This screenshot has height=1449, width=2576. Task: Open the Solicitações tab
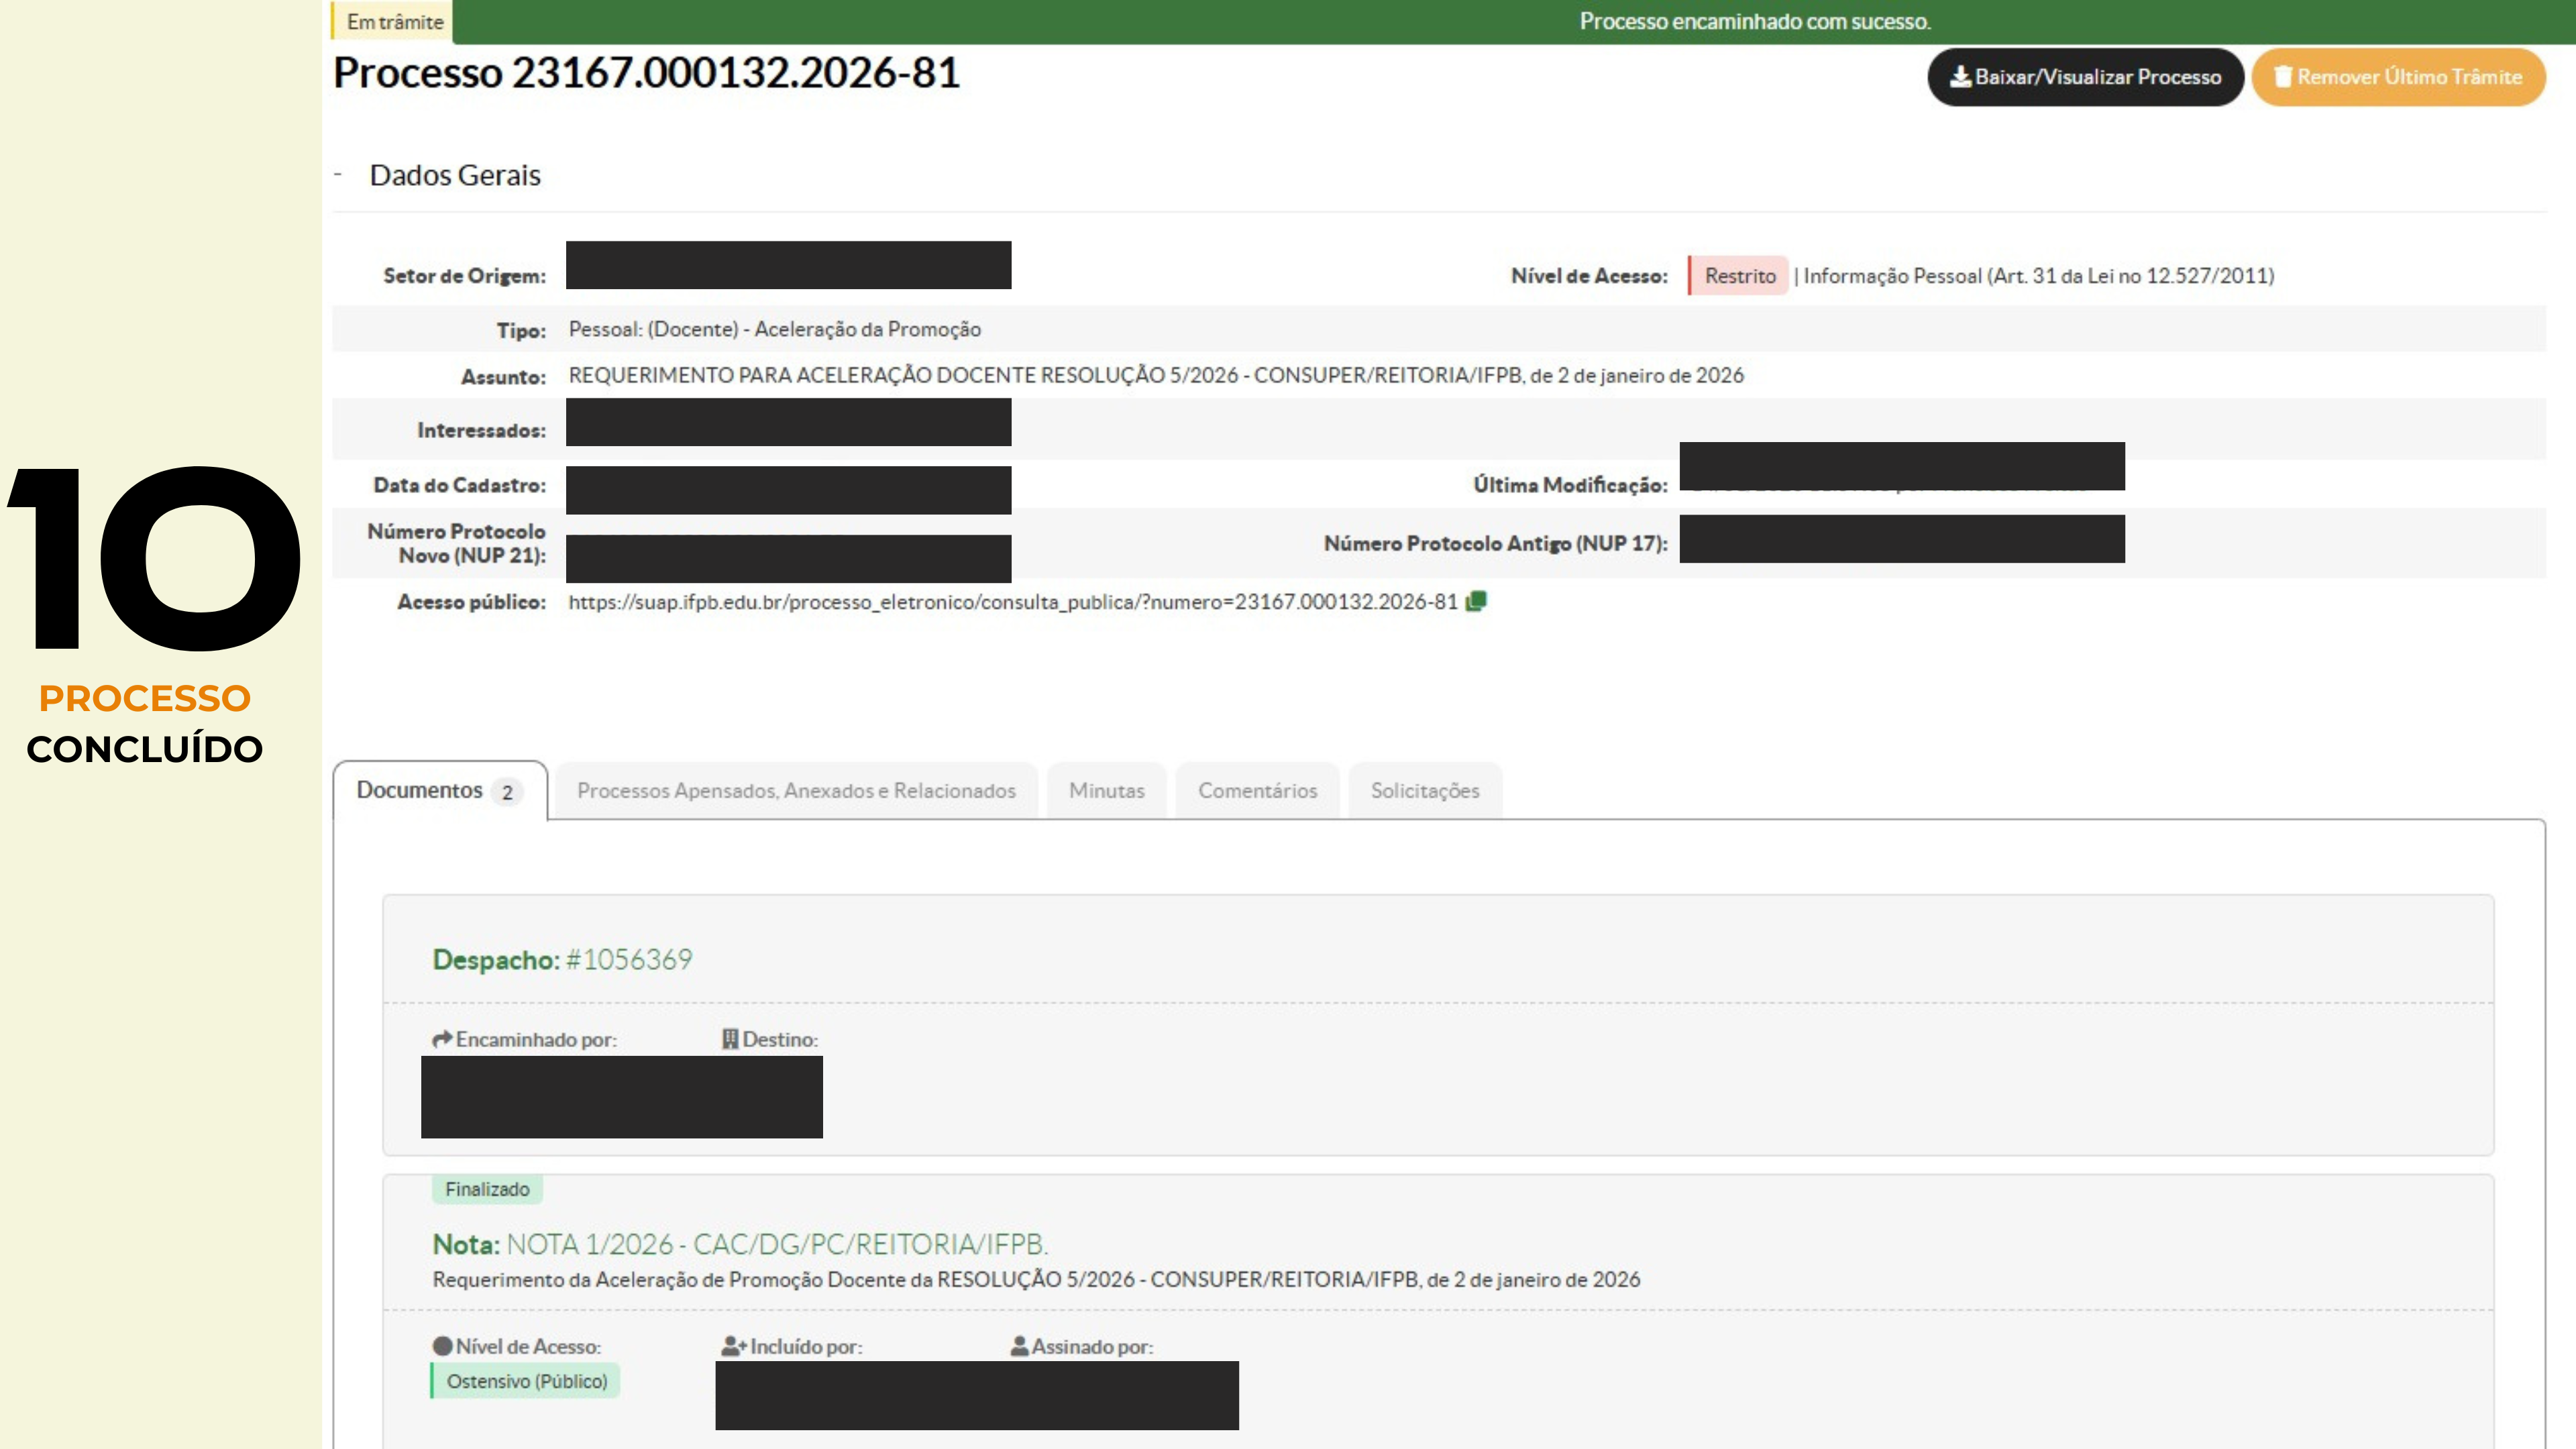click(x=1424, y=790)
